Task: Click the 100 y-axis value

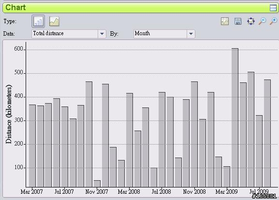Action: pos(19,167)
